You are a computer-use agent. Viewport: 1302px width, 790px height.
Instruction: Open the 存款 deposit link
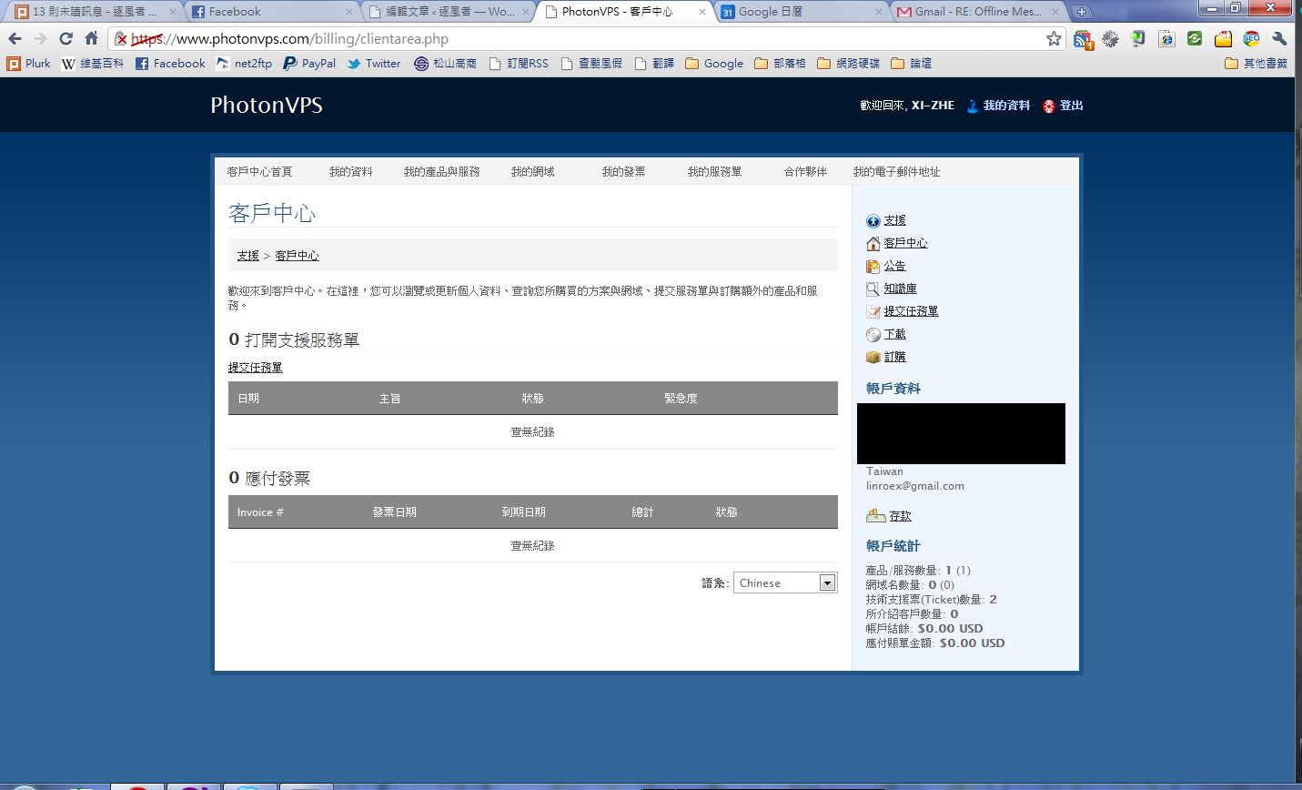900,516
